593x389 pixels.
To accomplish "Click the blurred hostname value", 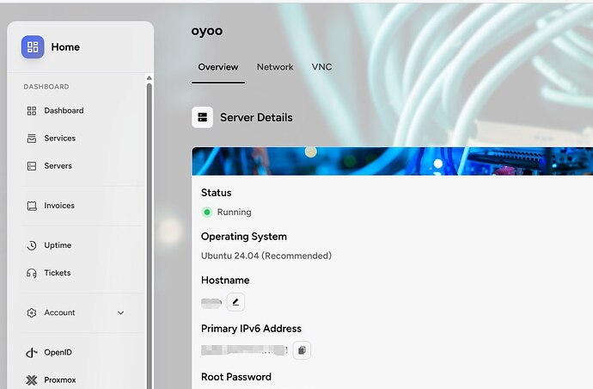I will coord(211,303).
